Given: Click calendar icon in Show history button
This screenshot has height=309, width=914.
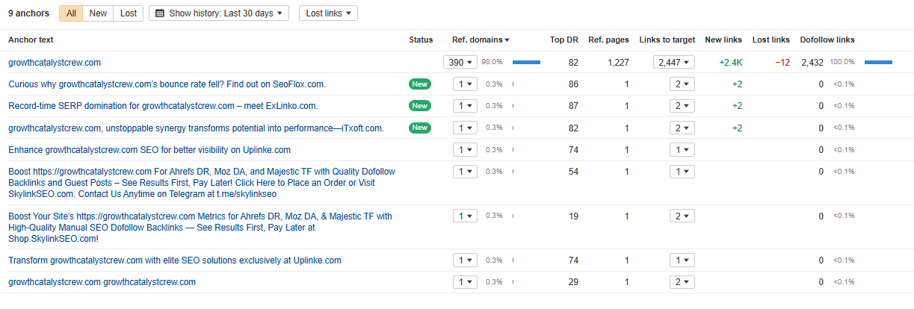Looking at the screenshot, I should pos(160,13).
